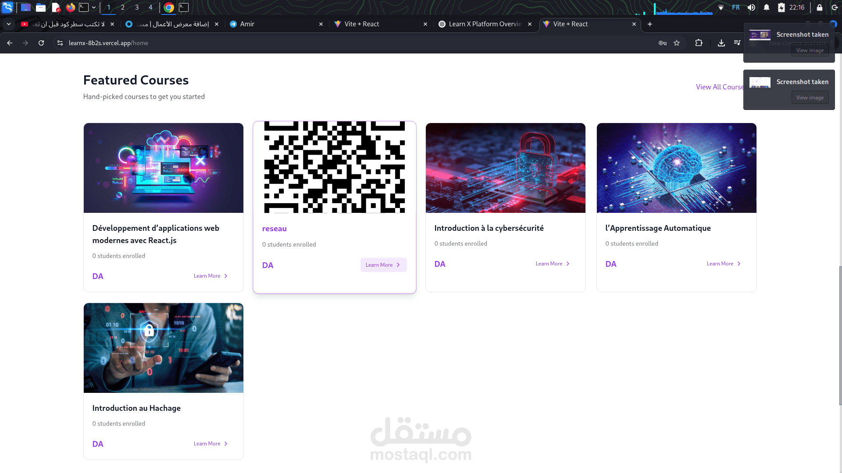Image resolution: width=842 pixels, height=473 pixels.
Task: Switch to the Arabic YouTube tab
Action: point(68,24)
